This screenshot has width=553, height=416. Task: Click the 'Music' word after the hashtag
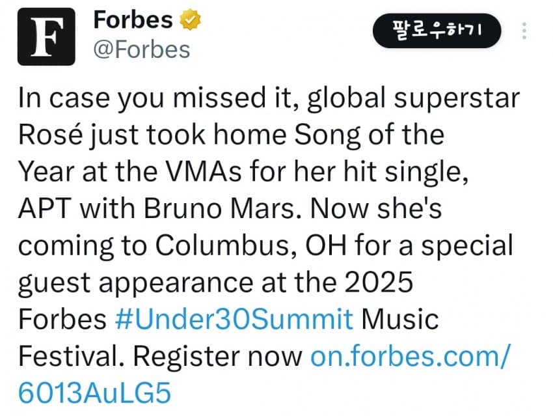tap(400, 319)
